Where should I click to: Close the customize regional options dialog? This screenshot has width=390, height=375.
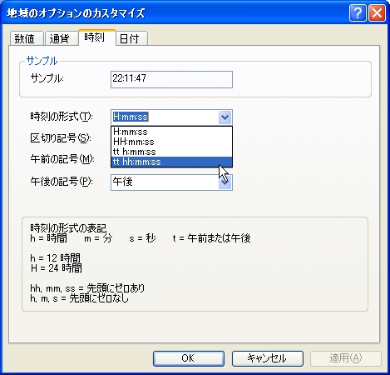click(377, 12)
